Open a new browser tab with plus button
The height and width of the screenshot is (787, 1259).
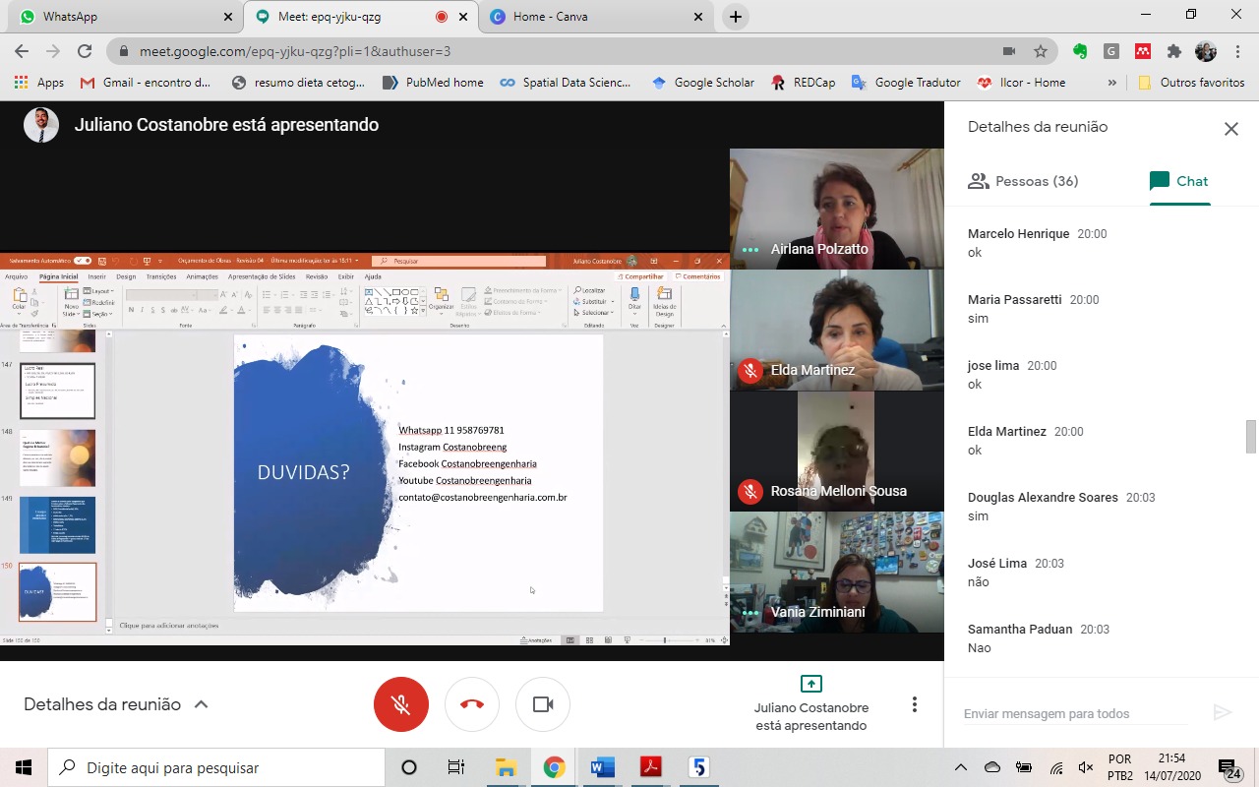tap(735, 17)
